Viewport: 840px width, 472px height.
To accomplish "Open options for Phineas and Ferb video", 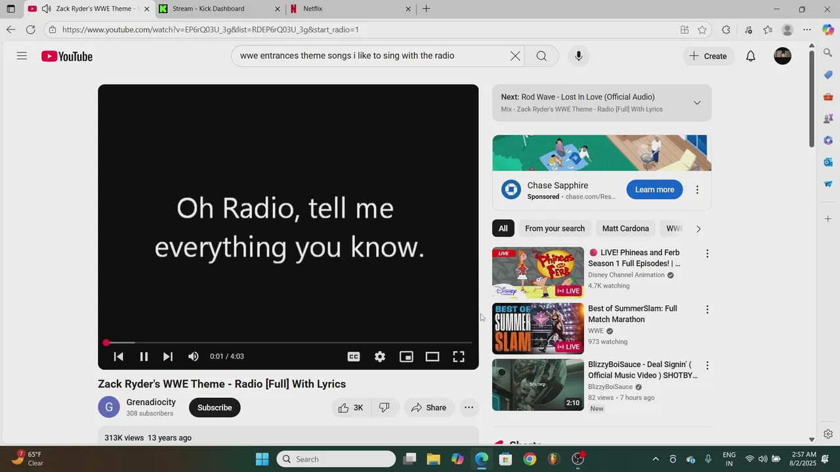I will (x=707, y=254).
